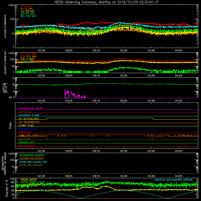Select the REAR_DEC_CHAN/128 legend label
The width and height of the screenshot is (201, 201).
point(33,162)
